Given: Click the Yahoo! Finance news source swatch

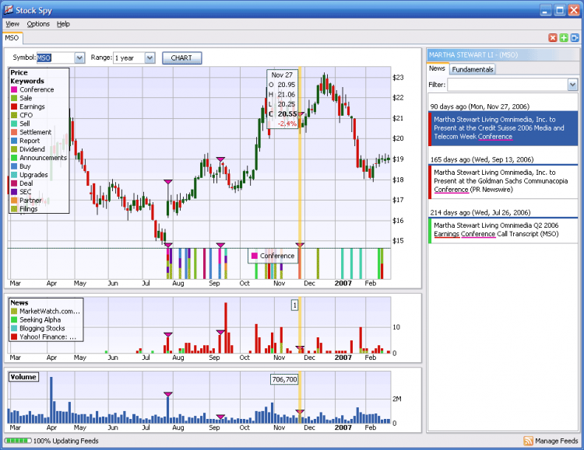Looking at the screenshot, I should pyautogui.click(x=14, y=337).
